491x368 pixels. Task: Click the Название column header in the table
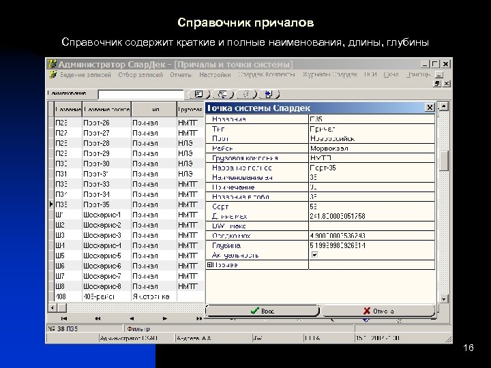tap(68, 109)
